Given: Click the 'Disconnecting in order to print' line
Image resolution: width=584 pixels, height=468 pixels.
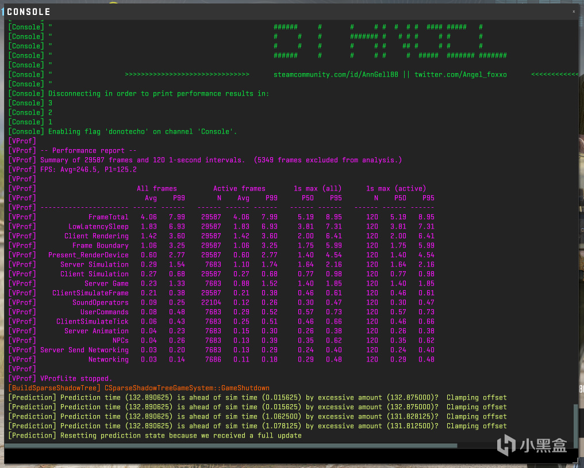Looking at the screenshot, I should [x=159, y=94].
